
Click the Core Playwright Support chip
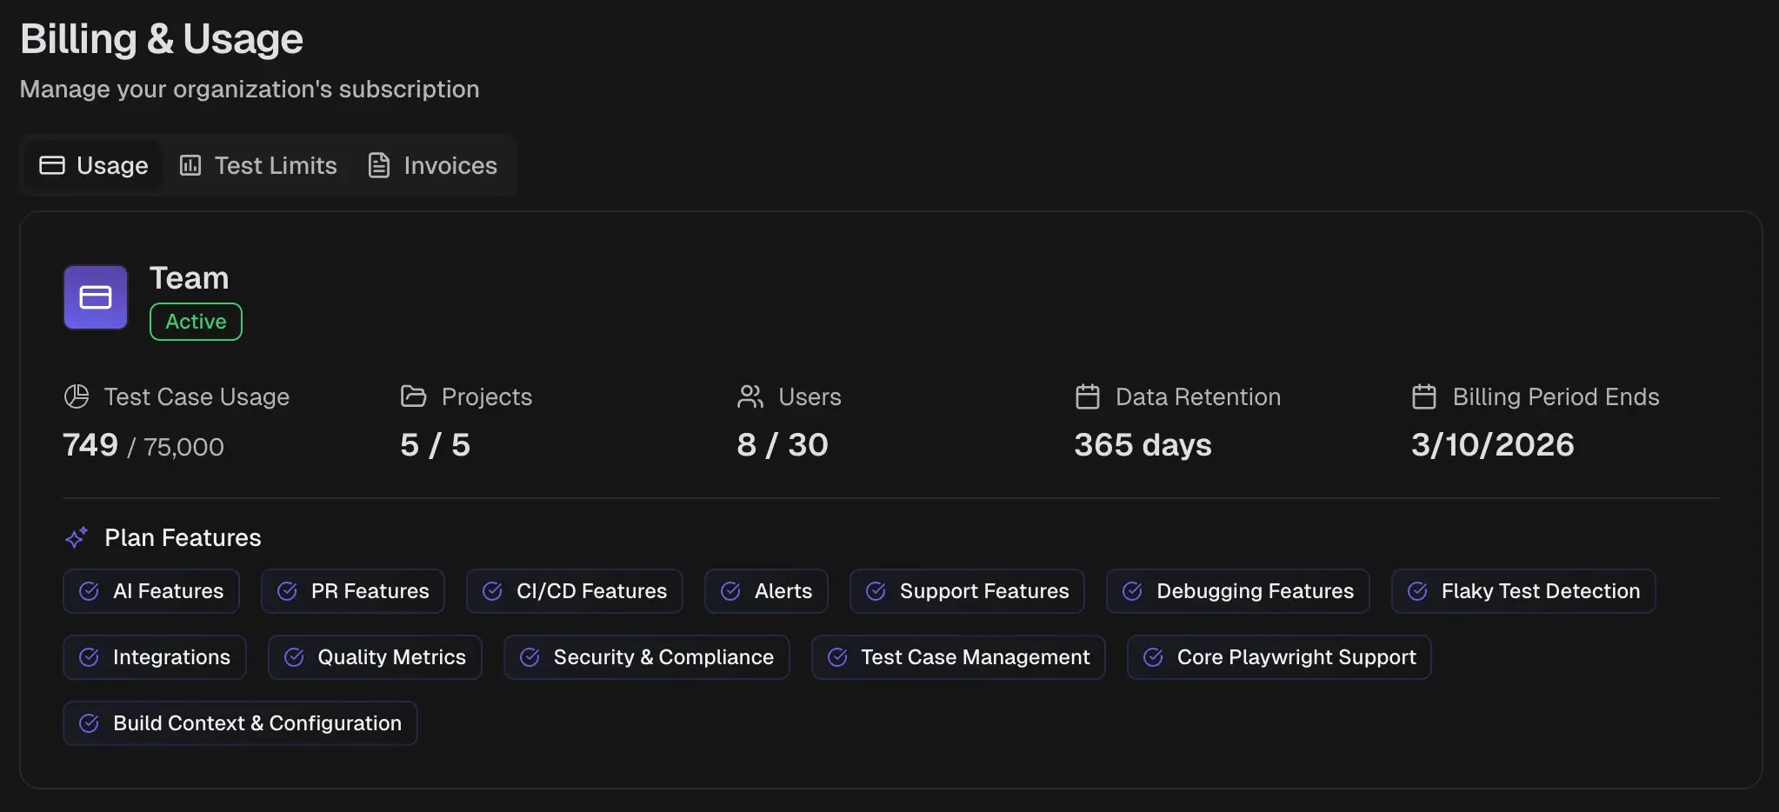(1278, 657)
